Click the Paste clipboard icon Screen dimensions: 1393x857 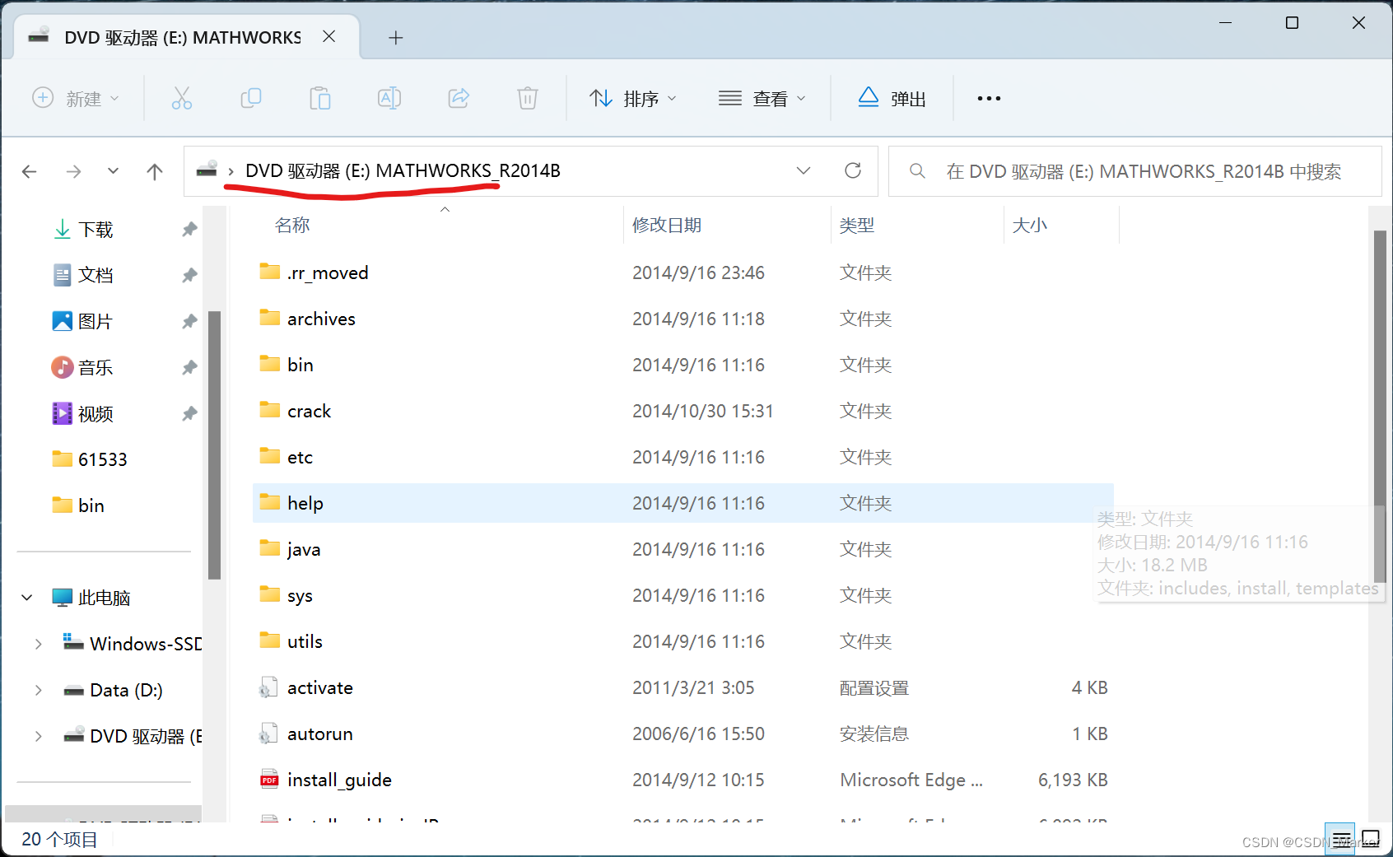click(319, 99)
